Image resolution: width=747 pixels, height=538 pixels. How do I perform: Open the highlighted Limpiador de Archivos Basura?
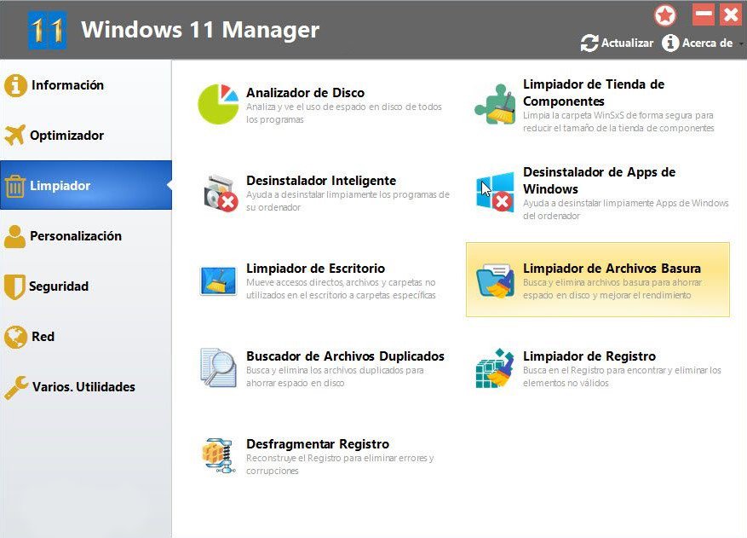point(597,280)
